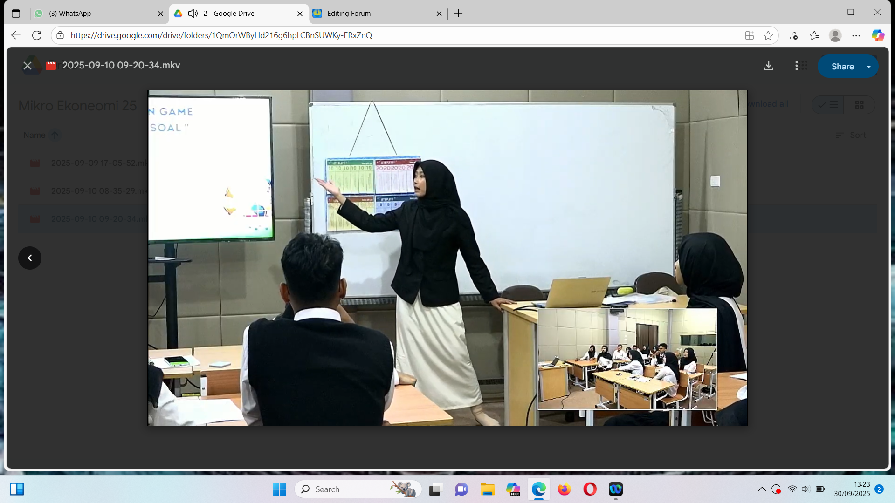The height and width of the screenshot is (503, 895).
Task: Toggle grid layout view
Action: point(859,105)
